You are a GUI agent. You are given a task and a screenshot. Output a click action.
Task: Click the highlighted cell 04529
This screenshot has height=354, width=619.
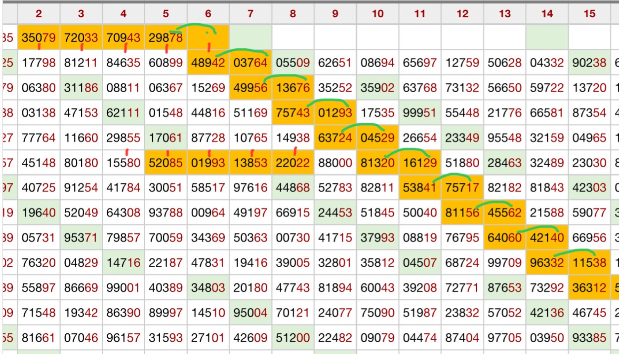pyautogui.click(x=378, y=138)
